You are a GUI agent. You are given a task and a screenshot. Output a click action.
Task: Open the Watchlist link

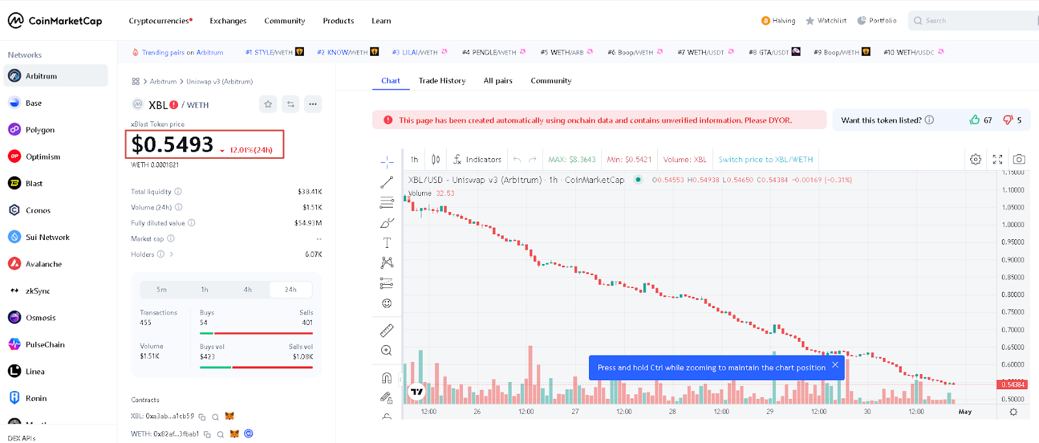(826, 21)
